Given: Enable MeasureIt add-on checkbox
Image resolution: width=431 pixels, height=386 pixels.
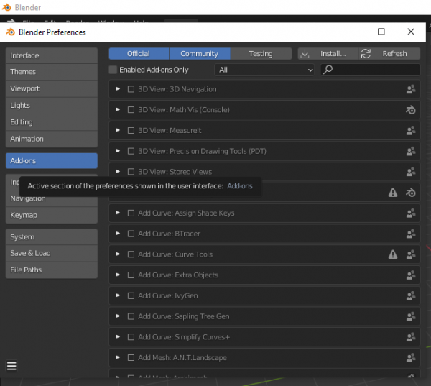Looking at the screenshot, I should point(131,130).
